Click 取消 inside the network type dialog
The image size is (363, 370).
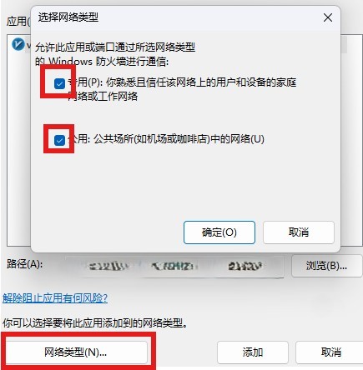(299, 232)
